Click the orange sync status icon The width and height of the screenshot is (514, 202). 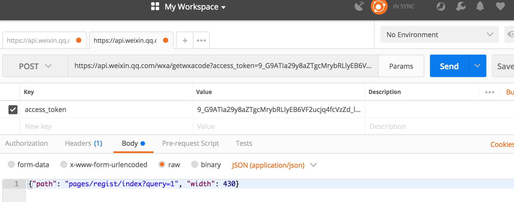click(379, 6)
